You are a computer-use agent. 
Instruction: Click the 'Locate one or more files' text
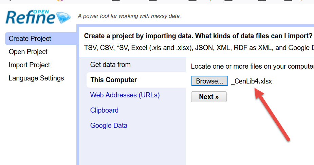click(x=252, y=66)
